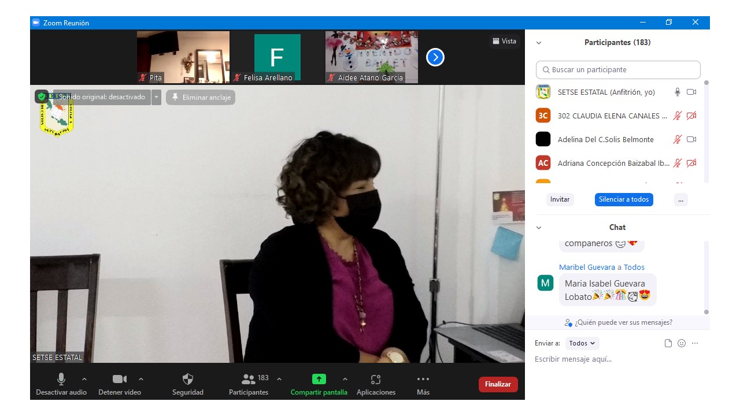Open the chat more options ellipsis
This screenshot has height=416, width=740.
pyautogui.click(x=695, y=343)
